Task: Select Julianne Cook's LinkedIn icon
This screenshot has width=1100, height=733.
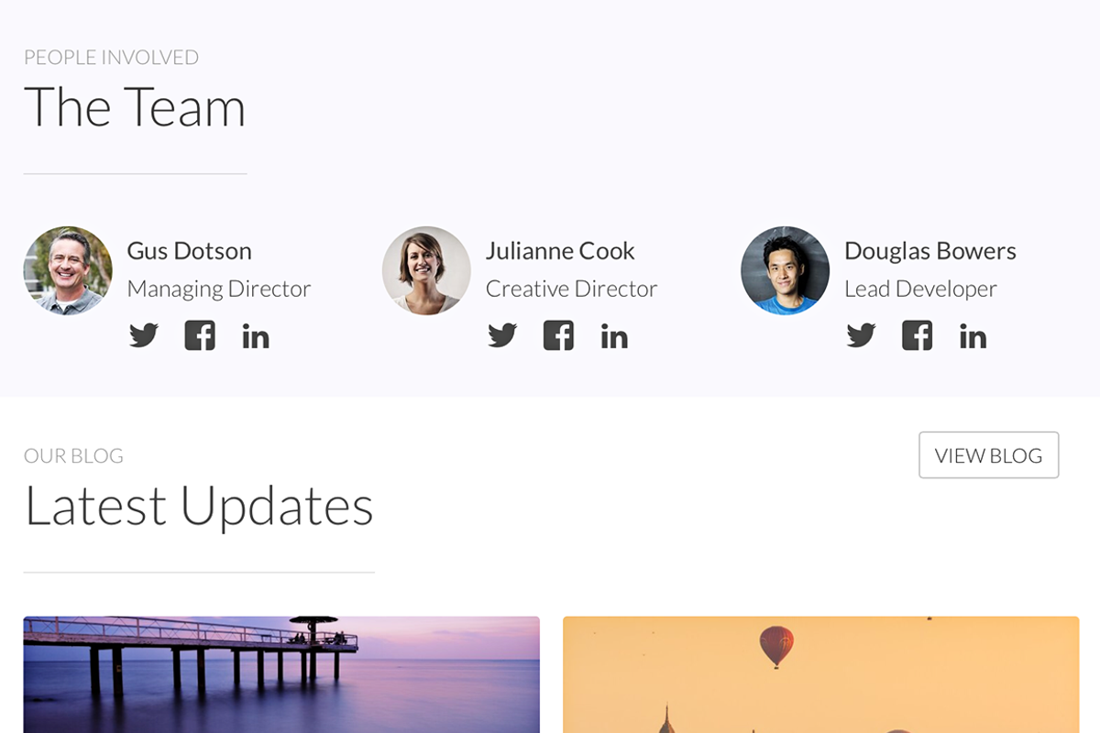Action: pos(614,336)
